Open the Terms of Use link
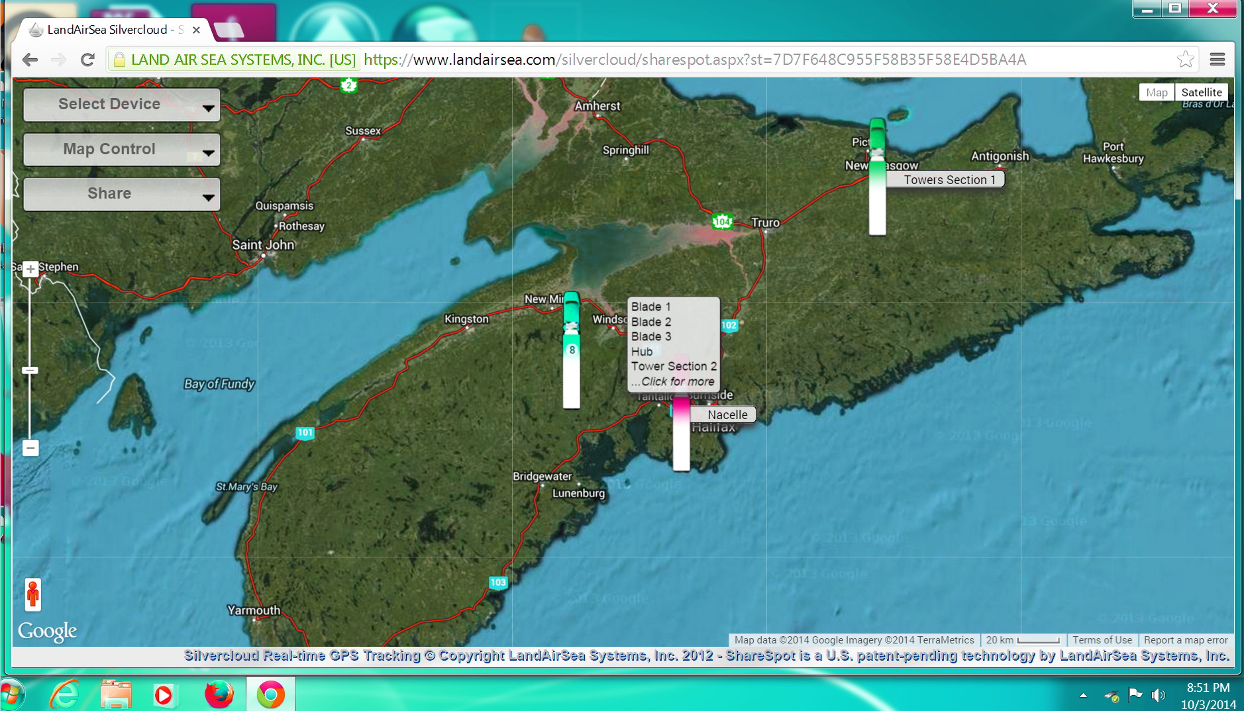Viewport: 1244px width, 711px height. pyautogui.click(x=1102, y=640)
